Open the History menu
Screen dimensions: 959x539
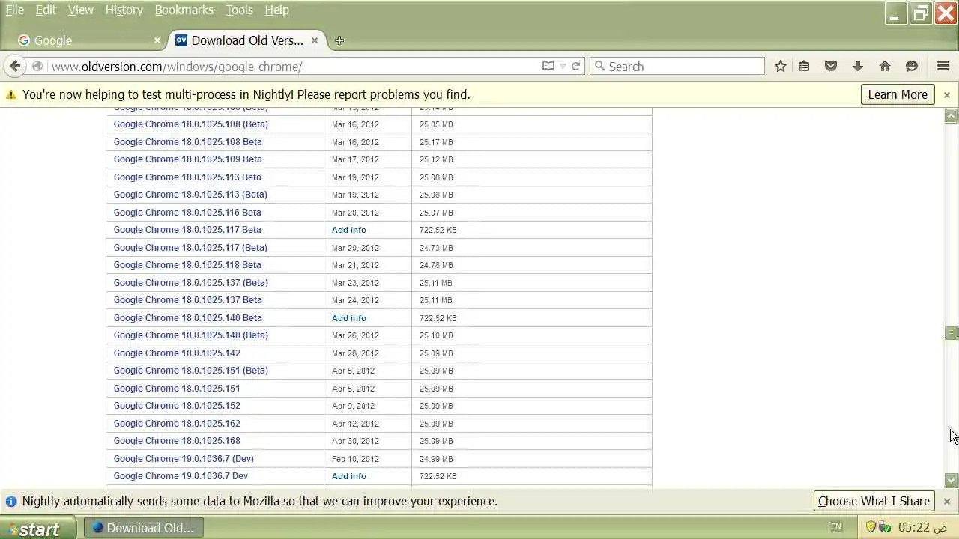click(x=124, y=10)
